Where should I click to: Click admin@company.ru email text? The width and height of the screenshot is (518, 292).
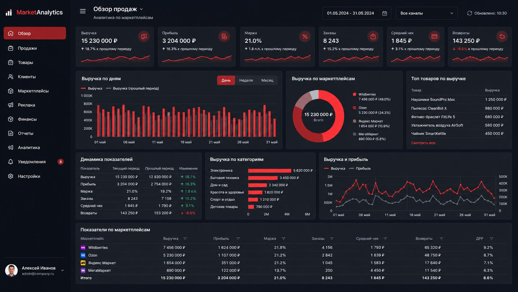click(38, 274)
